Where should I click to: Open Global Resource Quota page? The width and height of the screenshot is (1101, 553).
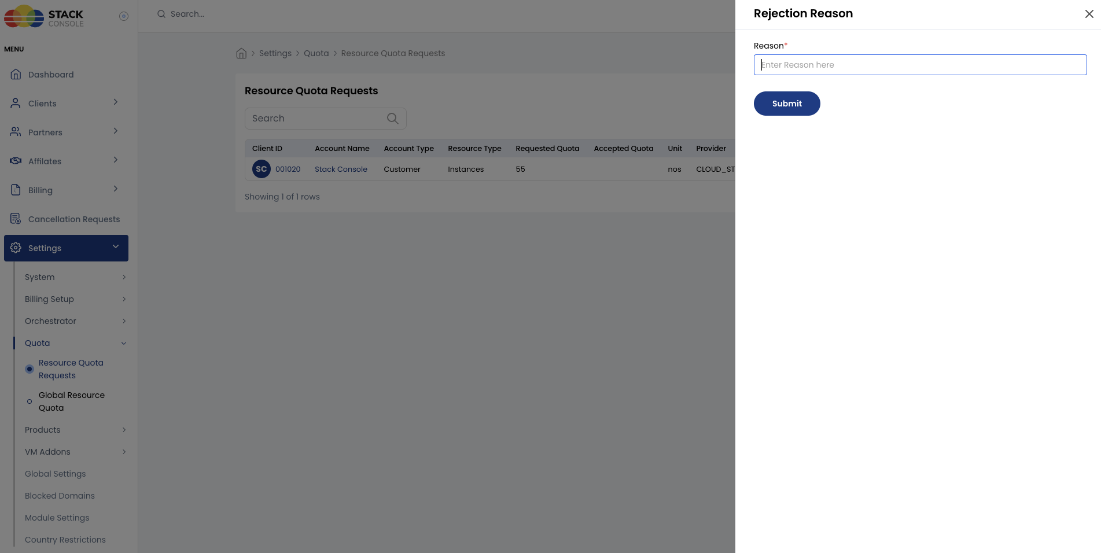click(72, 401)
